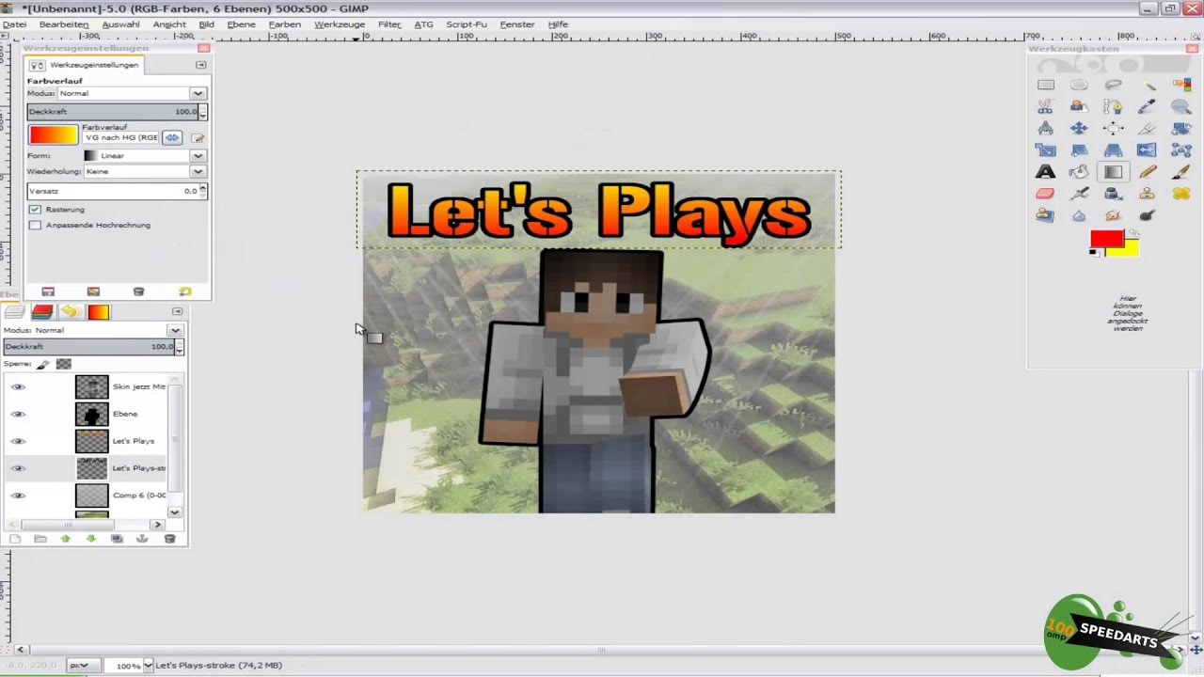Hide the Ebene layer
1204x677 pixels.
(x=18, y=414)
